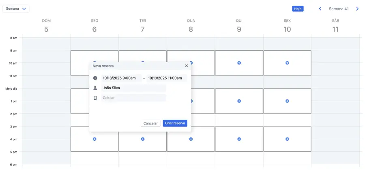Cancel the new reservation dialog
The width and height of the screenshot is (365, 170).
(x=150, y=123)
